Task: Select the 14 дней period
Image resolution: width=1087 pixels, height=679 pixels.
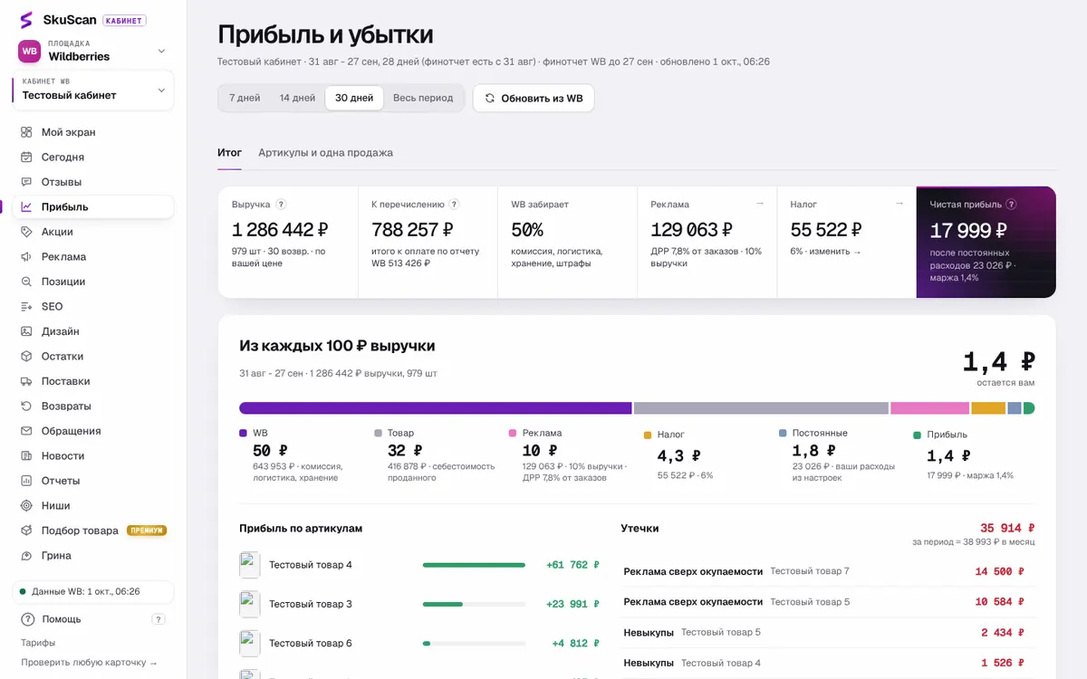Action: [297, 98]
